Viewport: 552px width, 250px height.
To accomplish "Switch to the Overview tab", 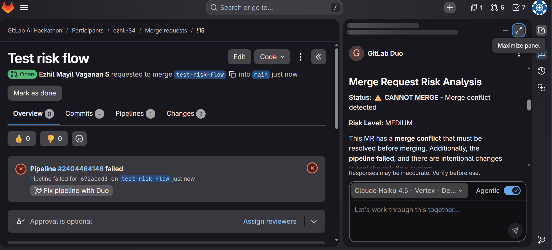I will click(33, 114).
